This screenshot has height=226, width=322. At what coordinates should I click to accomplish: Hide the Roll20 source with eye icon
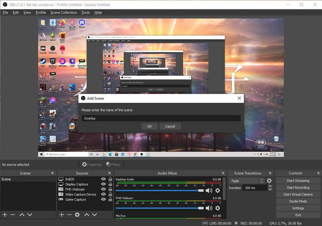103,179
